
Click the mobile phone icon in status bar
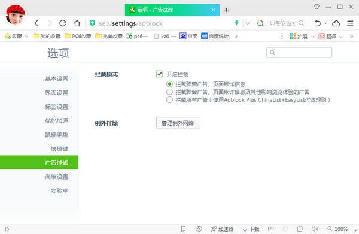[x=183, y=229]
